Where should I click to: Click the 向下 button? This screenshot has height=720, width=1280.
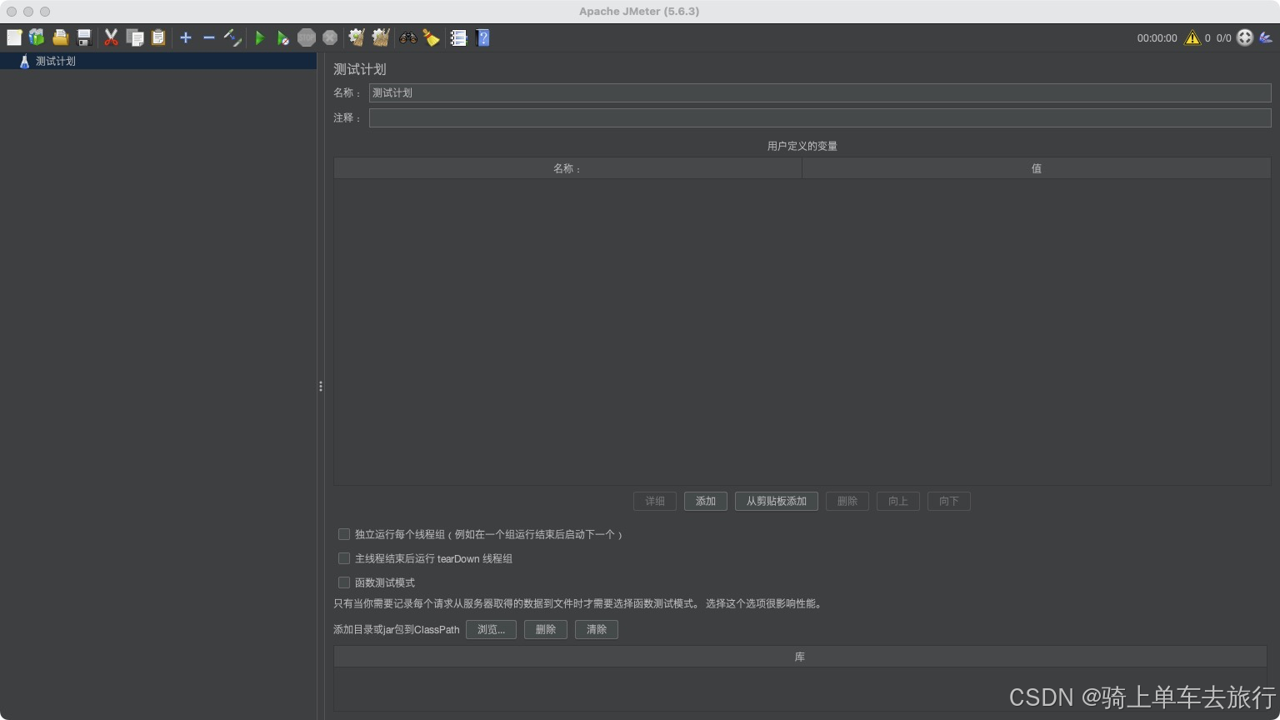tap(949, 501)
